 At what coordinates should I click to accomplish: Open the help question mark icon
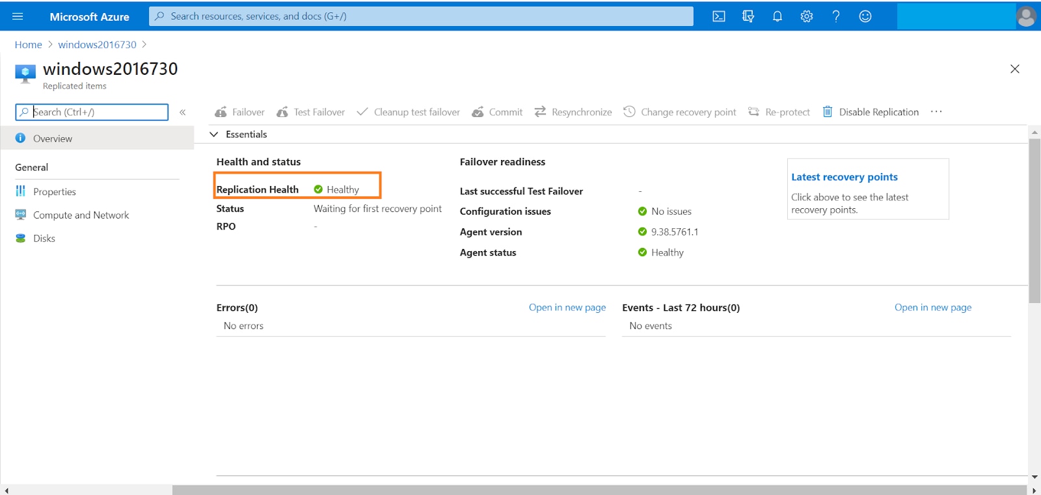pos(836,16)
